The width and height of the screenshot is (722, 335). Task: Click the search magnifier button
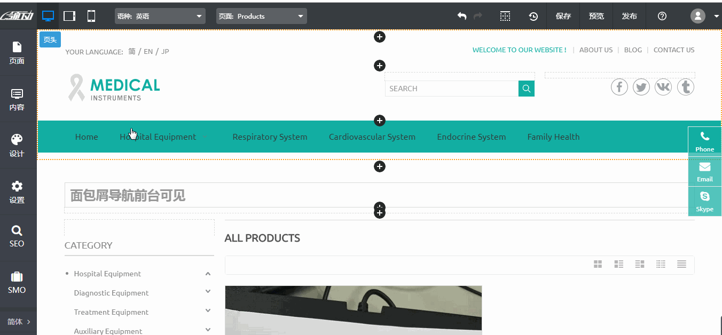(527, 89)
